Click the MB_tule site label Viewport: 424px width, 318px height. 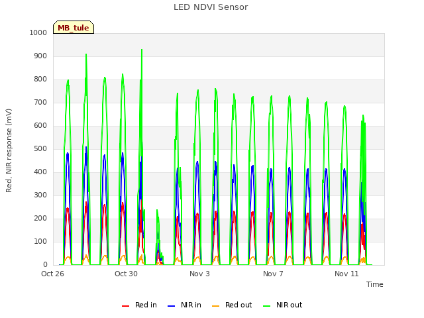click(74, 28)
